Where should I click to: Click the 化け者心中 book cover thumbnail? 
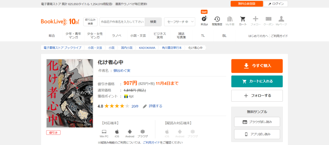click(70, 93)
